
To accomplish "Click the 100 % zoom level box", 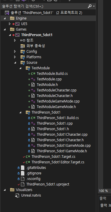I will (x=105, y=191).
